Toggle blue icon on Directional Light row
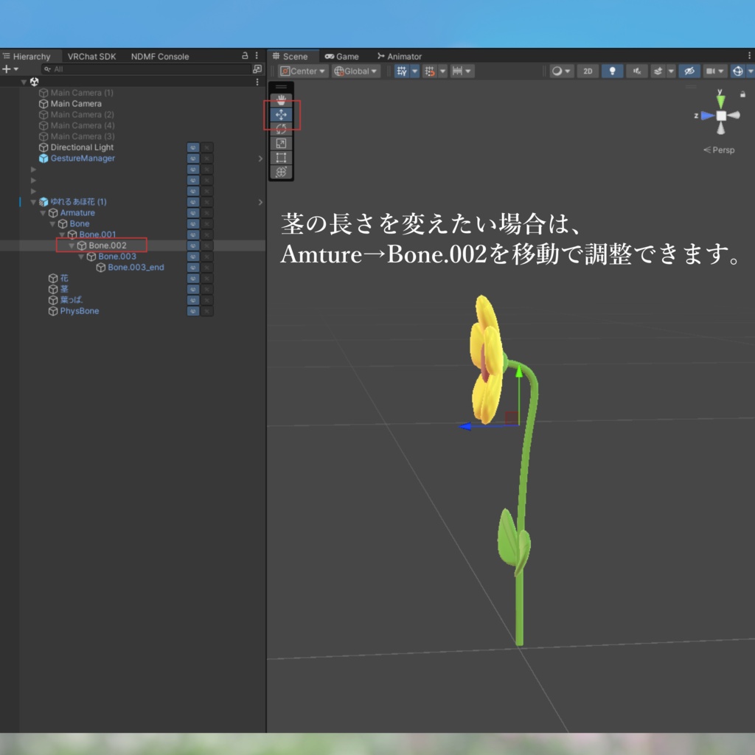 193,147
